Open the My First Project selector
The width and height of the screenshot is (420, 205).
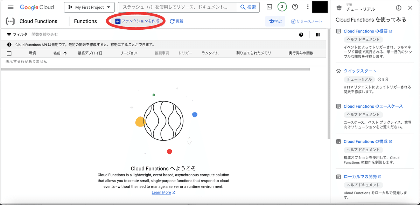[x=89, y=7]
